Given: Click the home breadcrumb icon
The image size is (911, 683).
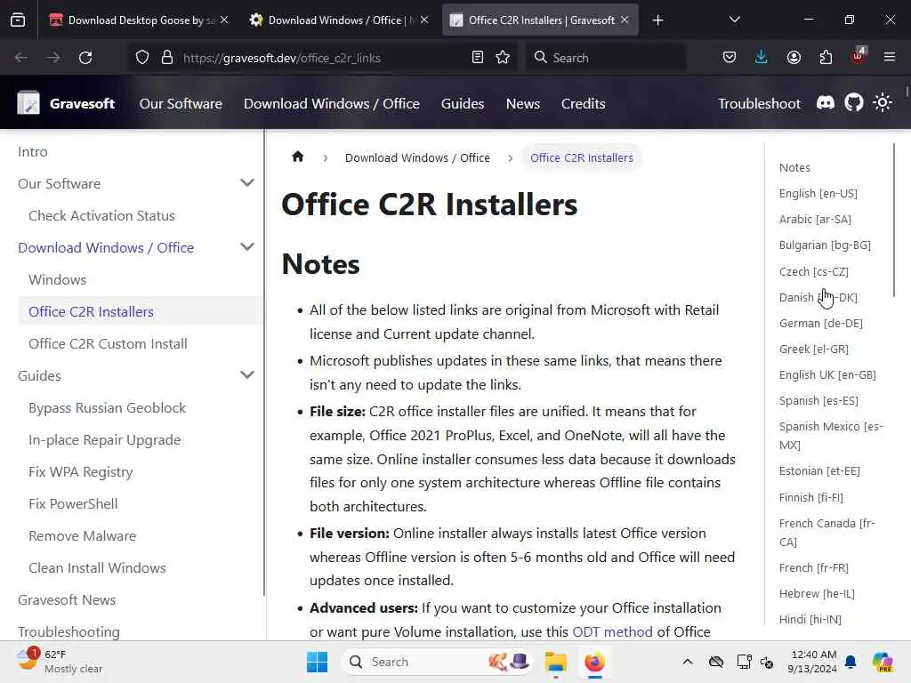Looking at the screenshot, I should coord(297,157).
